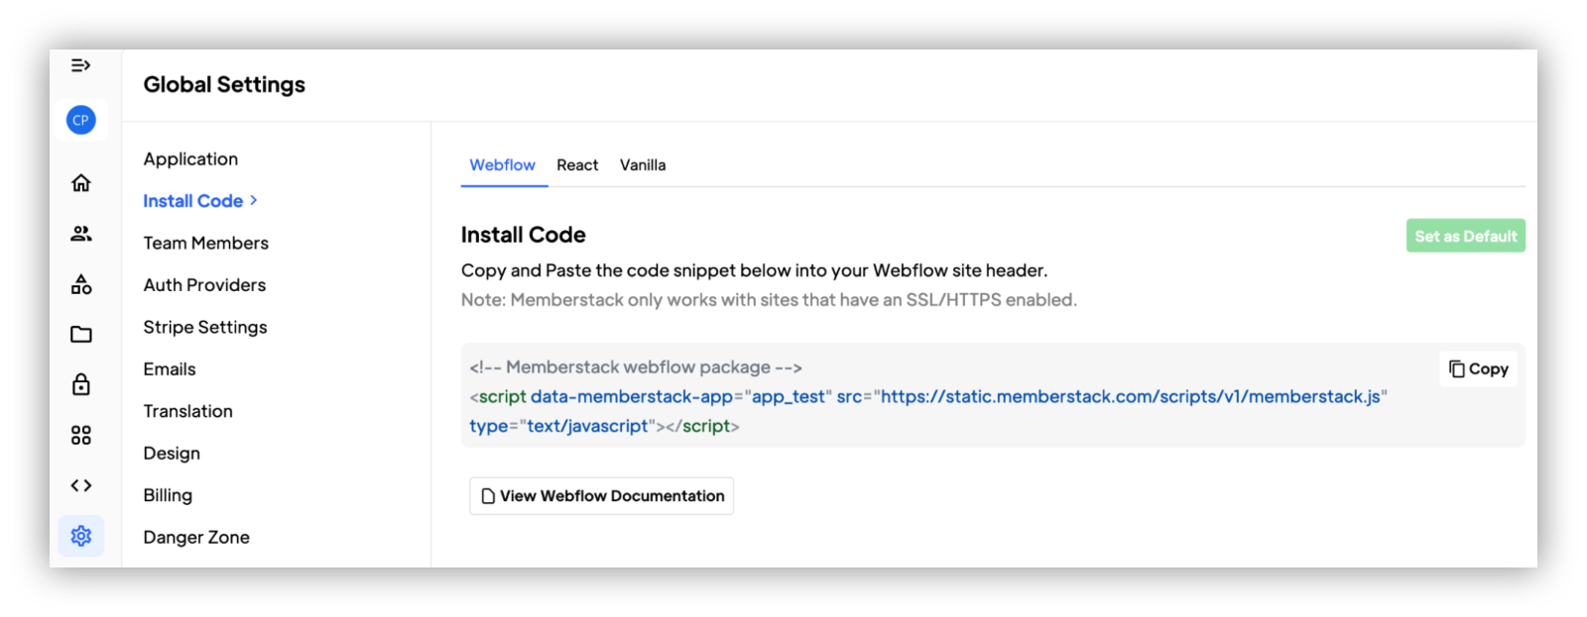
Task: Open Billing settings
Action: 168,495
